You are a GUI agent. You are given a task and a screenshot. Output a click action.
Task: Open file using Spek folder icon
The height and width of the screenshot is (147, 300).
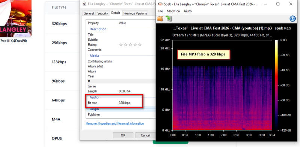pyautogui.click(x=160, y=18)
